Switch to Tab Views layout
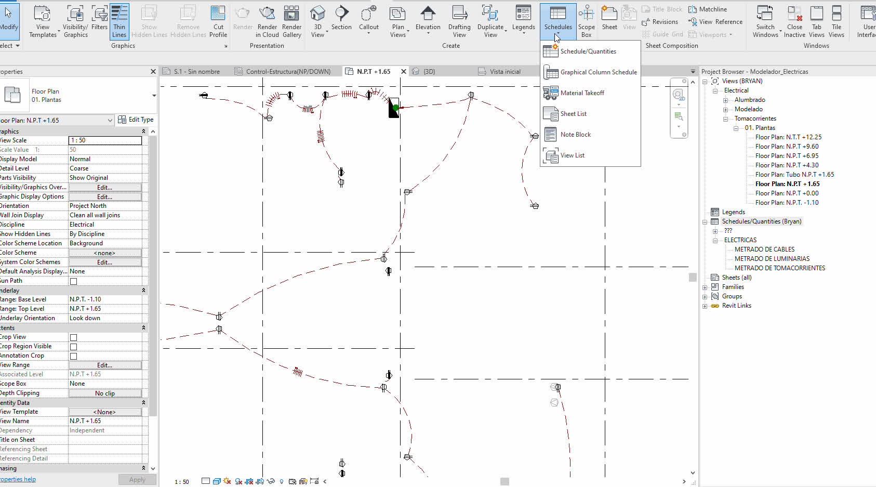Image resolution: width=876 pixels, height=487 pixels. pyautogui.click(x=817, y=21)
